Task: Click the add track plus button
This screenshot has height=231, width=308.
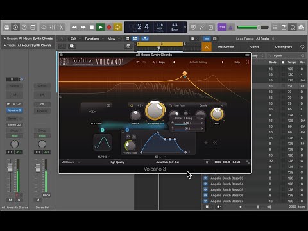Action: 62,46
